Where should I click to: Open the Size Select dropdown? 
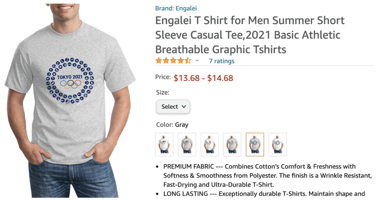pos(173,107)
